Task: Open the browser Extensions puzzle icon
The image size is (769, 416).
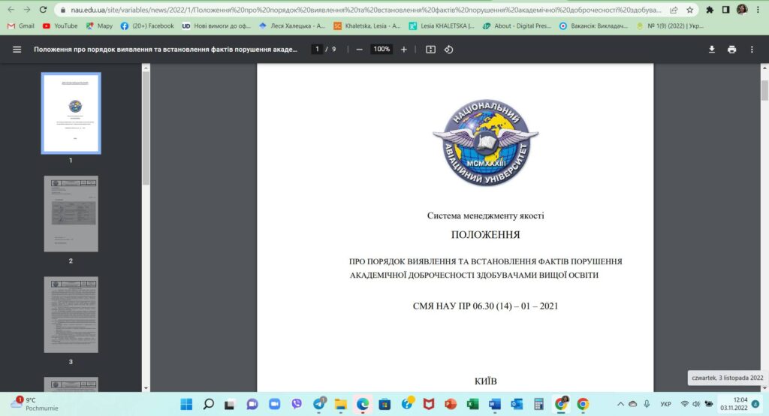Action: coord(710,10)
